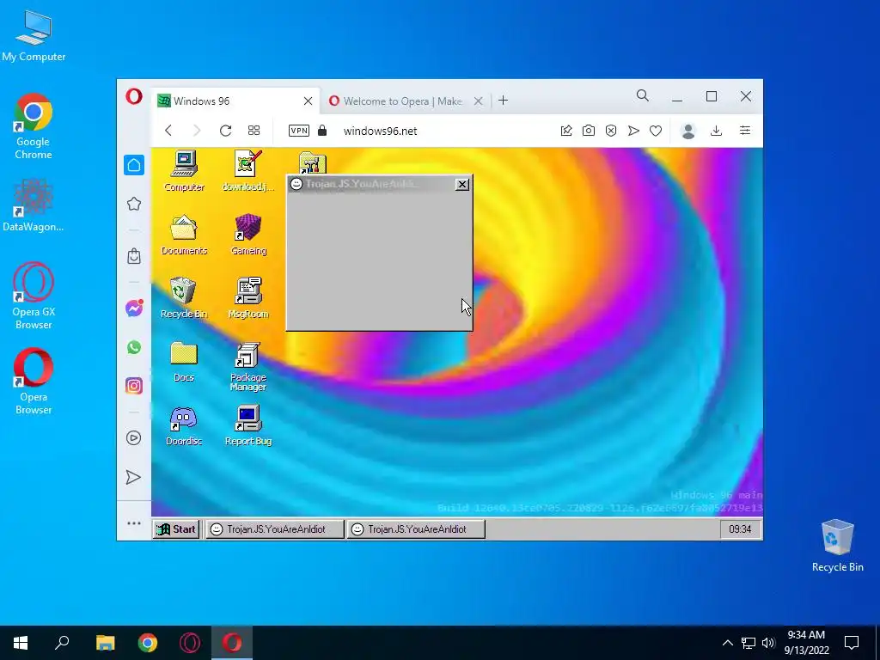Viewport: 880px width, 660px height.
Task: Open Instagram in the Opera sidebar
Action: click(x=133, y=386)
